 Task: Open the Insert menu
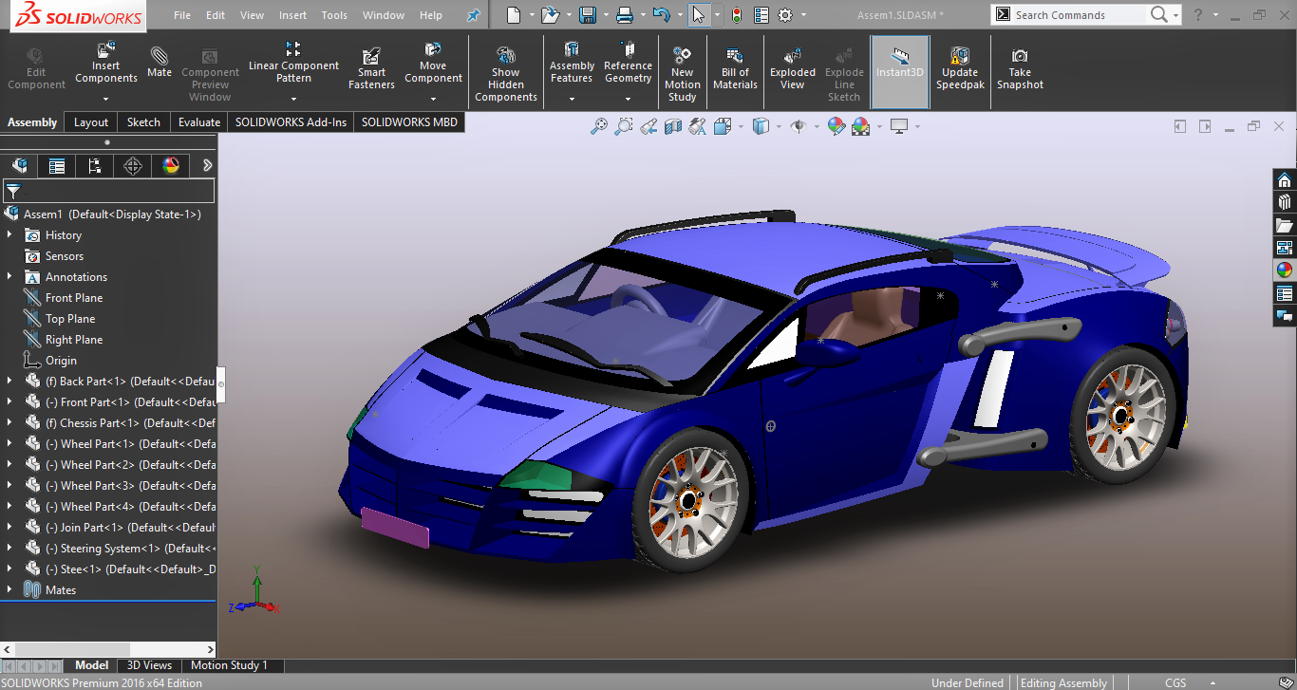(292, 15)
